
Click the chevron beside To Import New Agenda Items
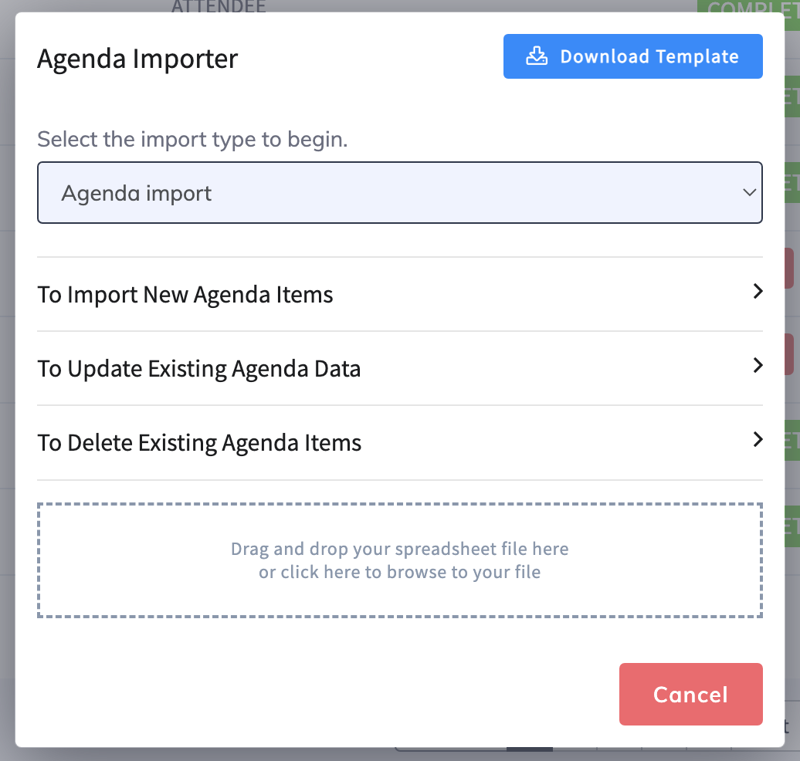pyautogui.click(x=758, y=291)
